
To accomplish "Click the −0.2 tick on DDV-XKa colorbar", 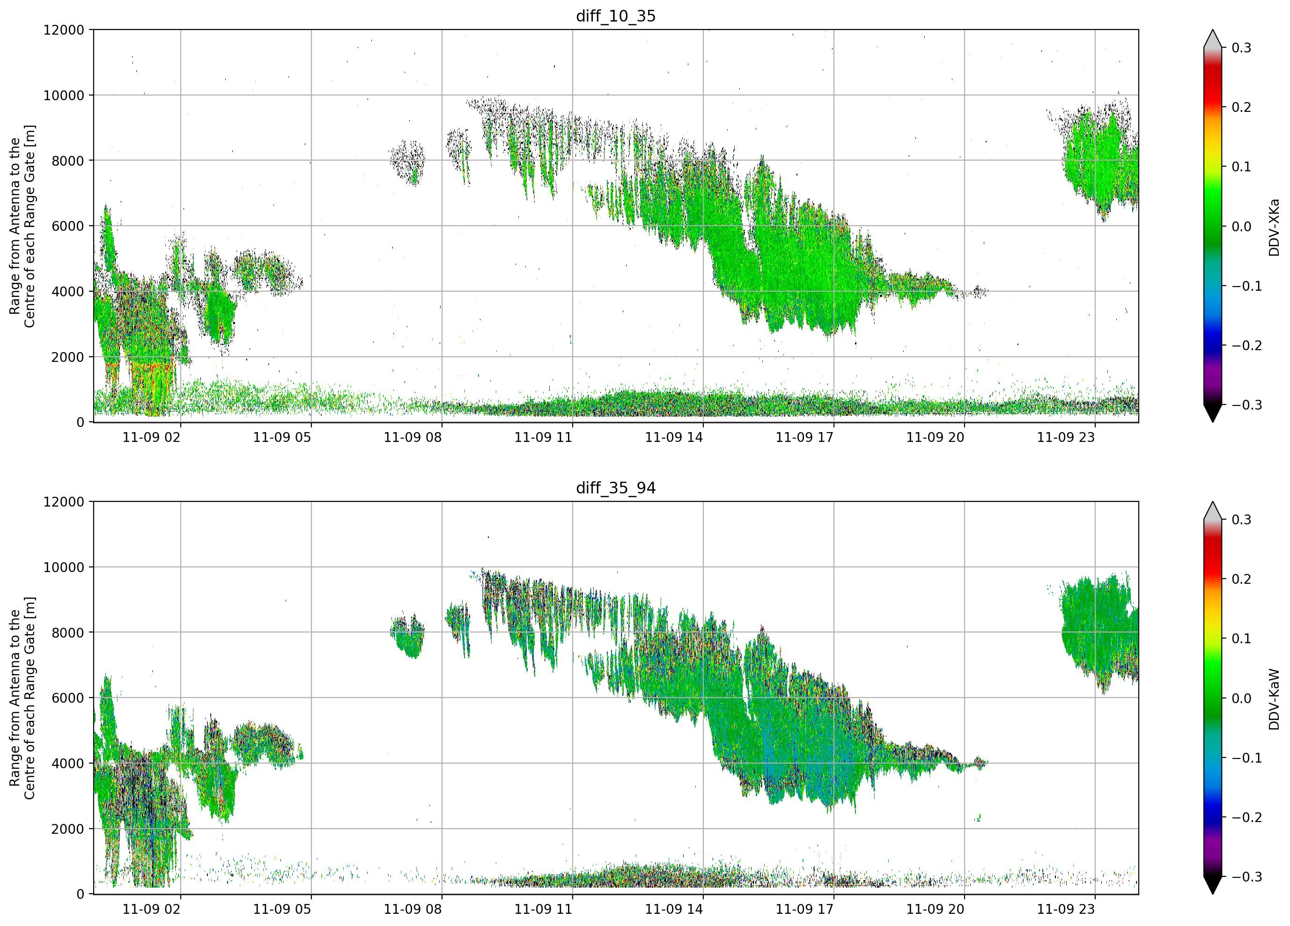I will coord(1247,346).
